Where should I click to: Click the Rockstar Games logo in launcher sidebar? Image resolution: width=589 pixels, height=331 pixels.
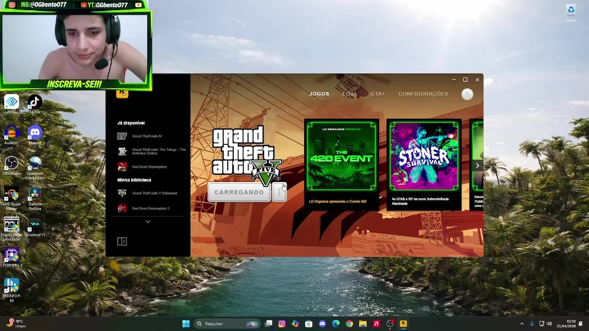pyautogui.click(x=122, y=94)
